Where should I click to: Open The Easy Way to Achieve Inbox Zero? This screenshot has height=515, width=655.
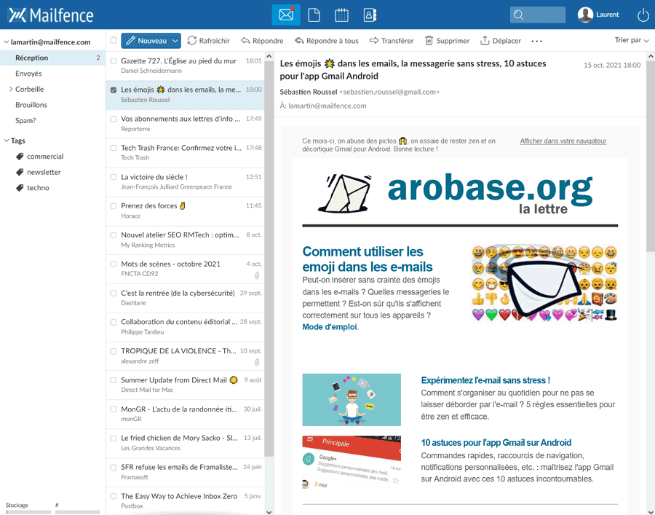point(185,500)
